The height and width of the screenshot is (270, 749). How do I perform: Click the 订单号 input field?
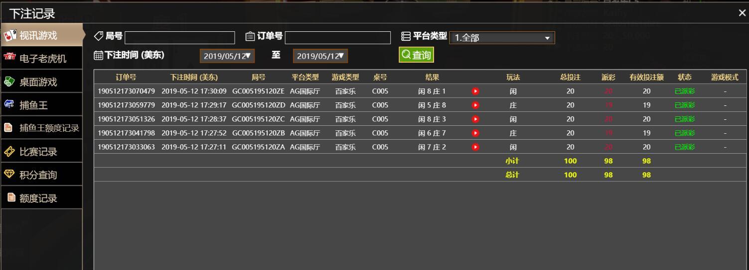pyautogui.click(x=338, y=38)
